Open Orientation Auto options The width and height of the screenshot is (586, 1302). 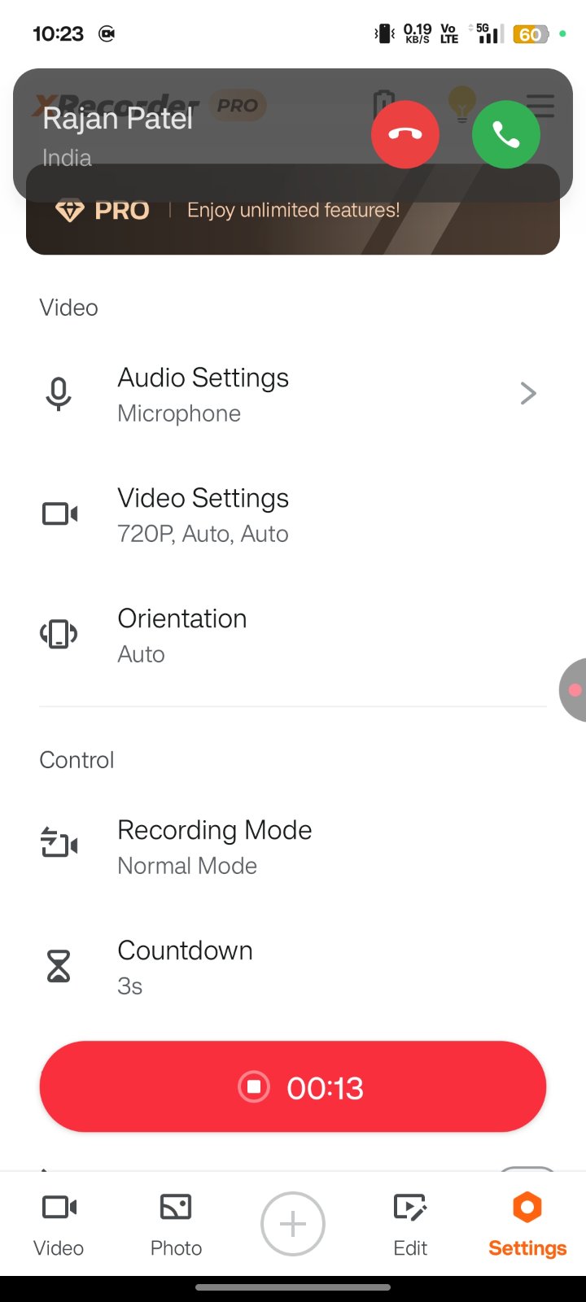coord(182,635)
